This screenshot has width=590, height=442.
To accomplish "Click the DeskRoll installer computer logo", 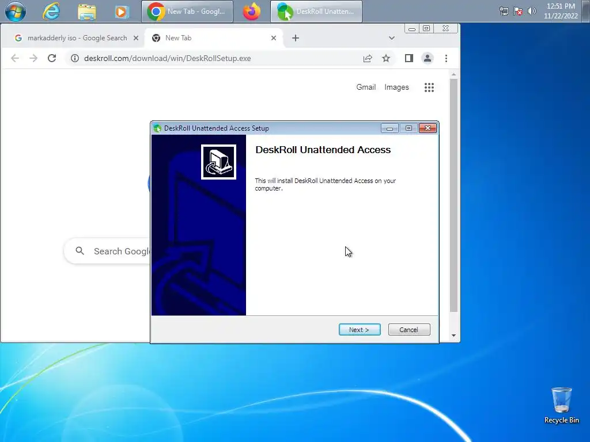I will 218,162.
